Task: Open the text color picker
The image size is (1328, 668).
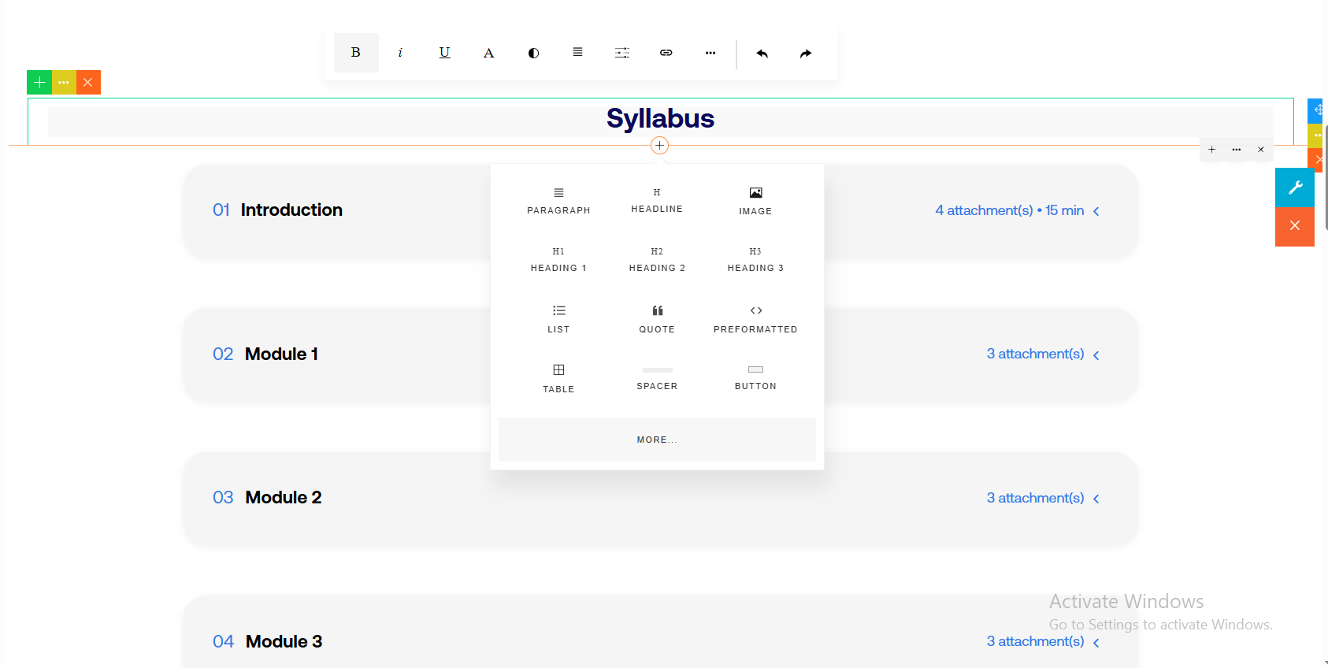Action: click(x=488, y=53)
